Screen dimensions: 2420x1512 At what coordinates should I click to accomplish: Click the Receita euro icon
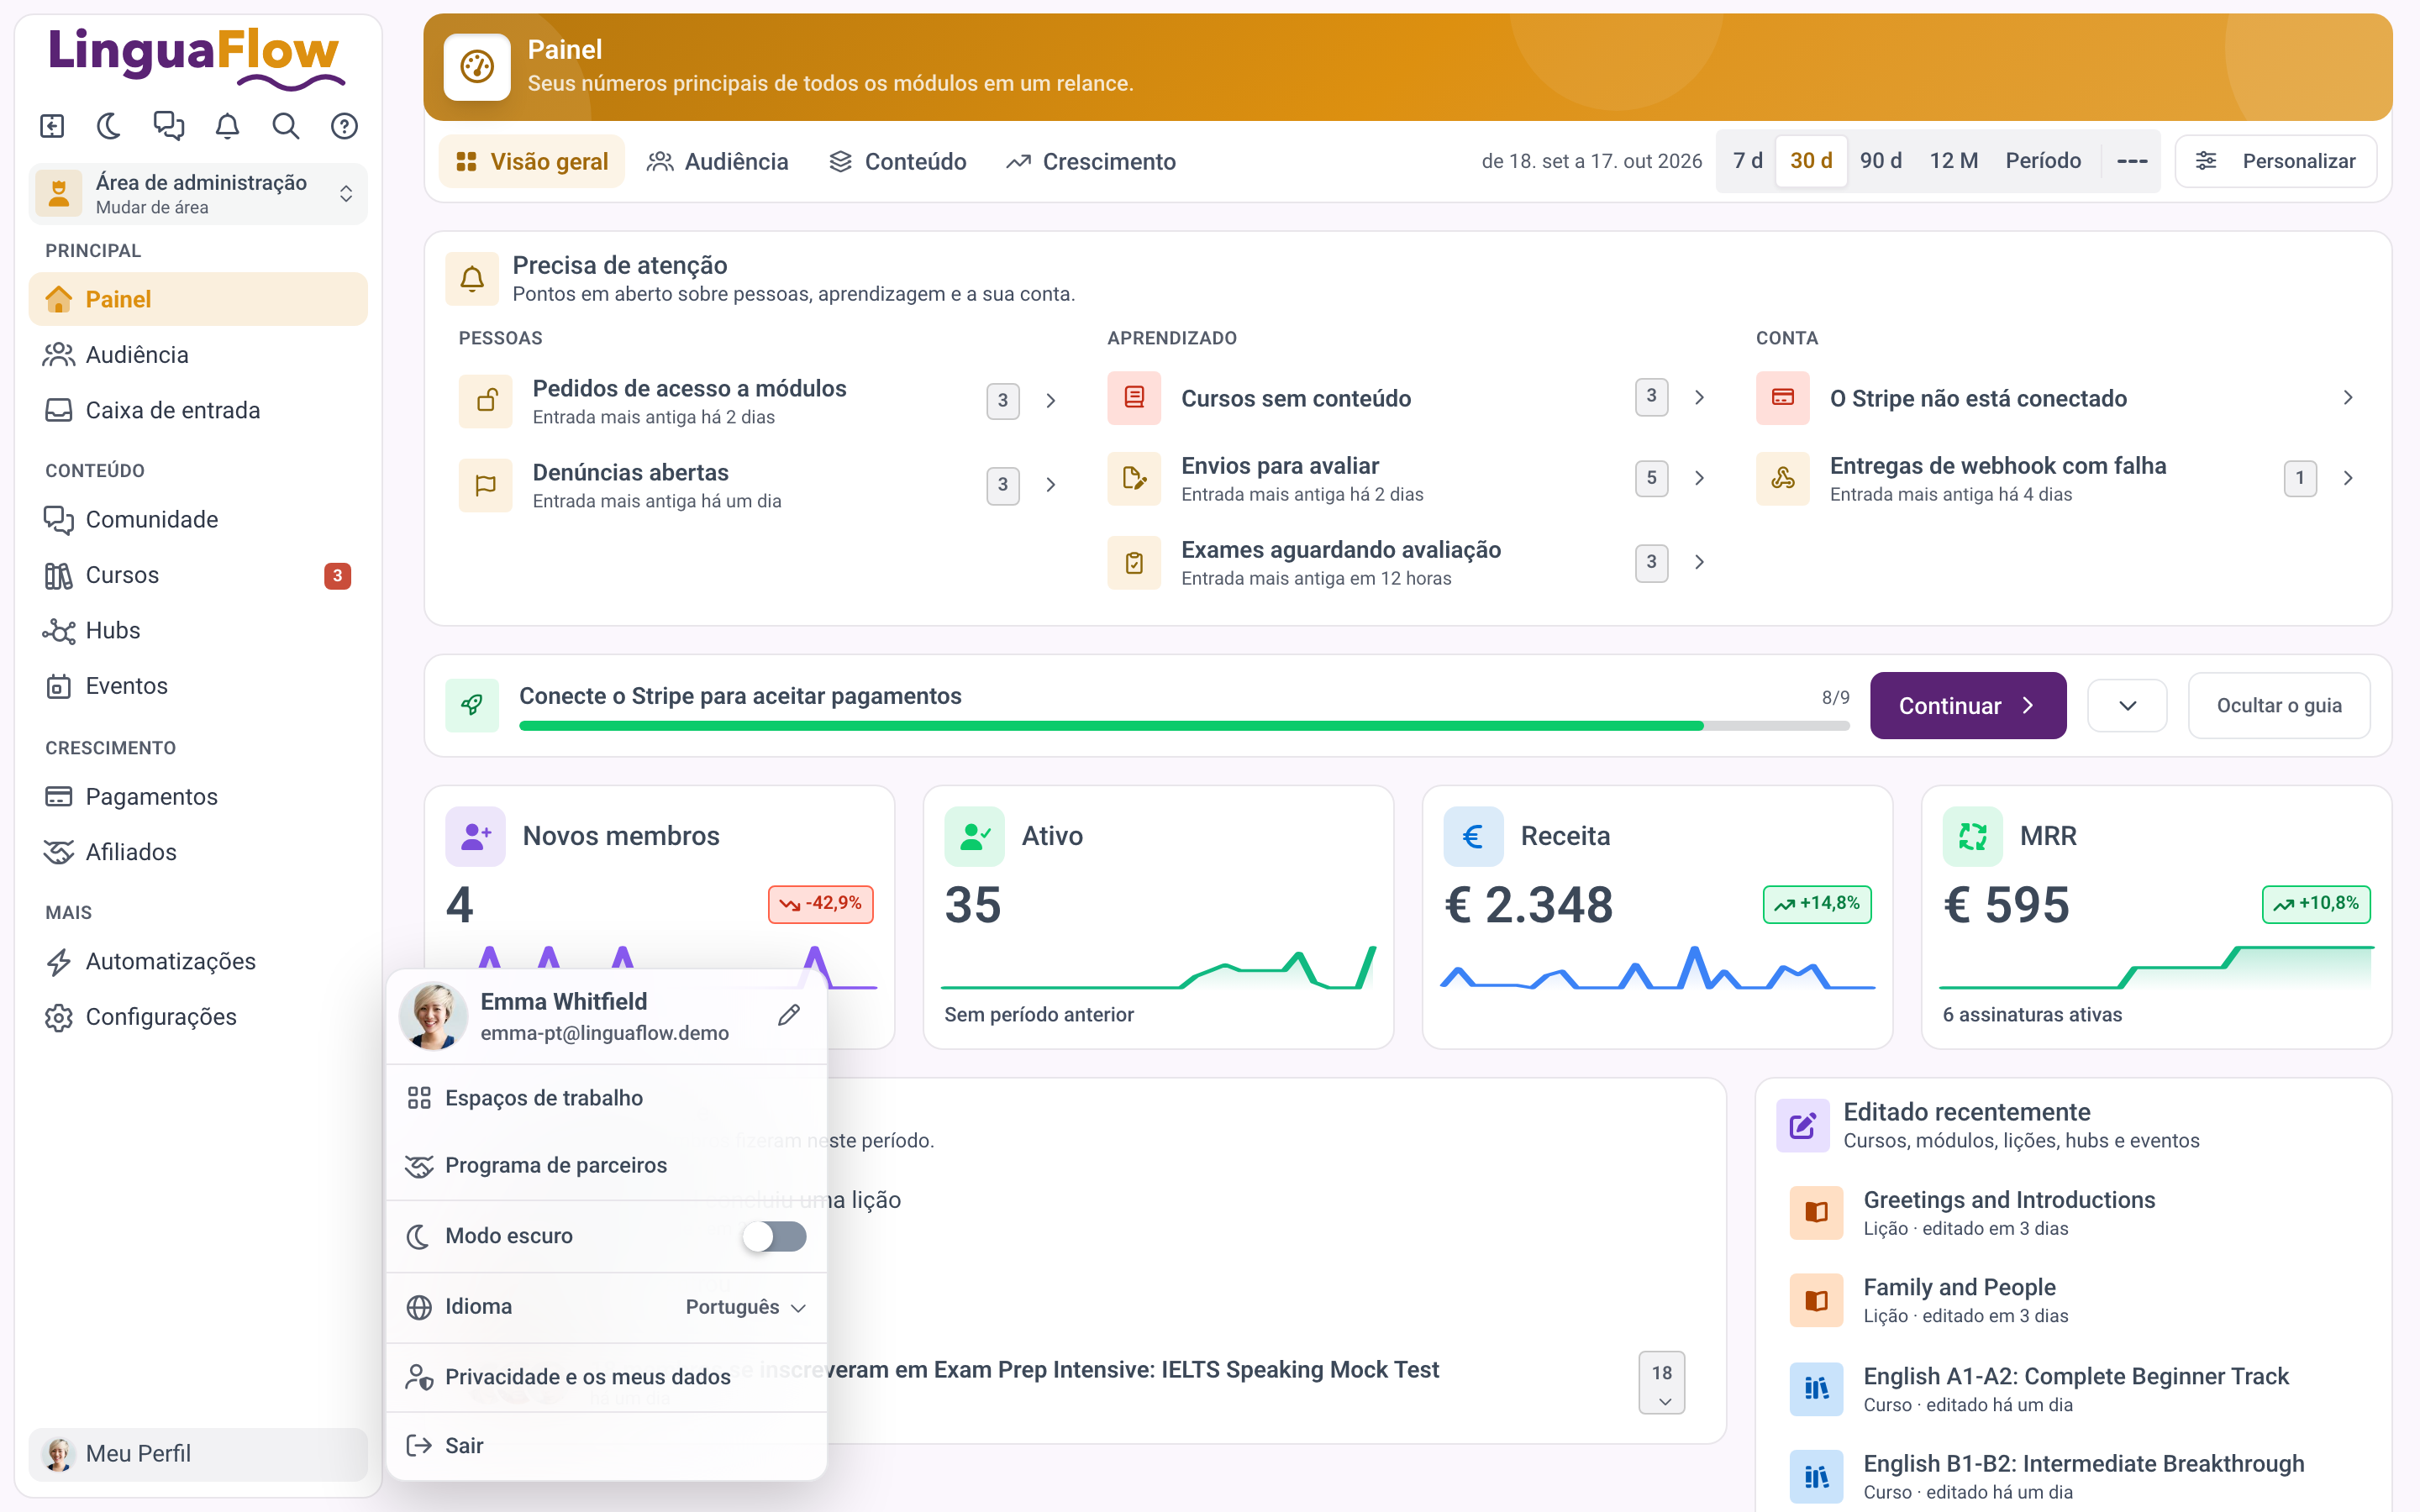tap(1473, 836)
